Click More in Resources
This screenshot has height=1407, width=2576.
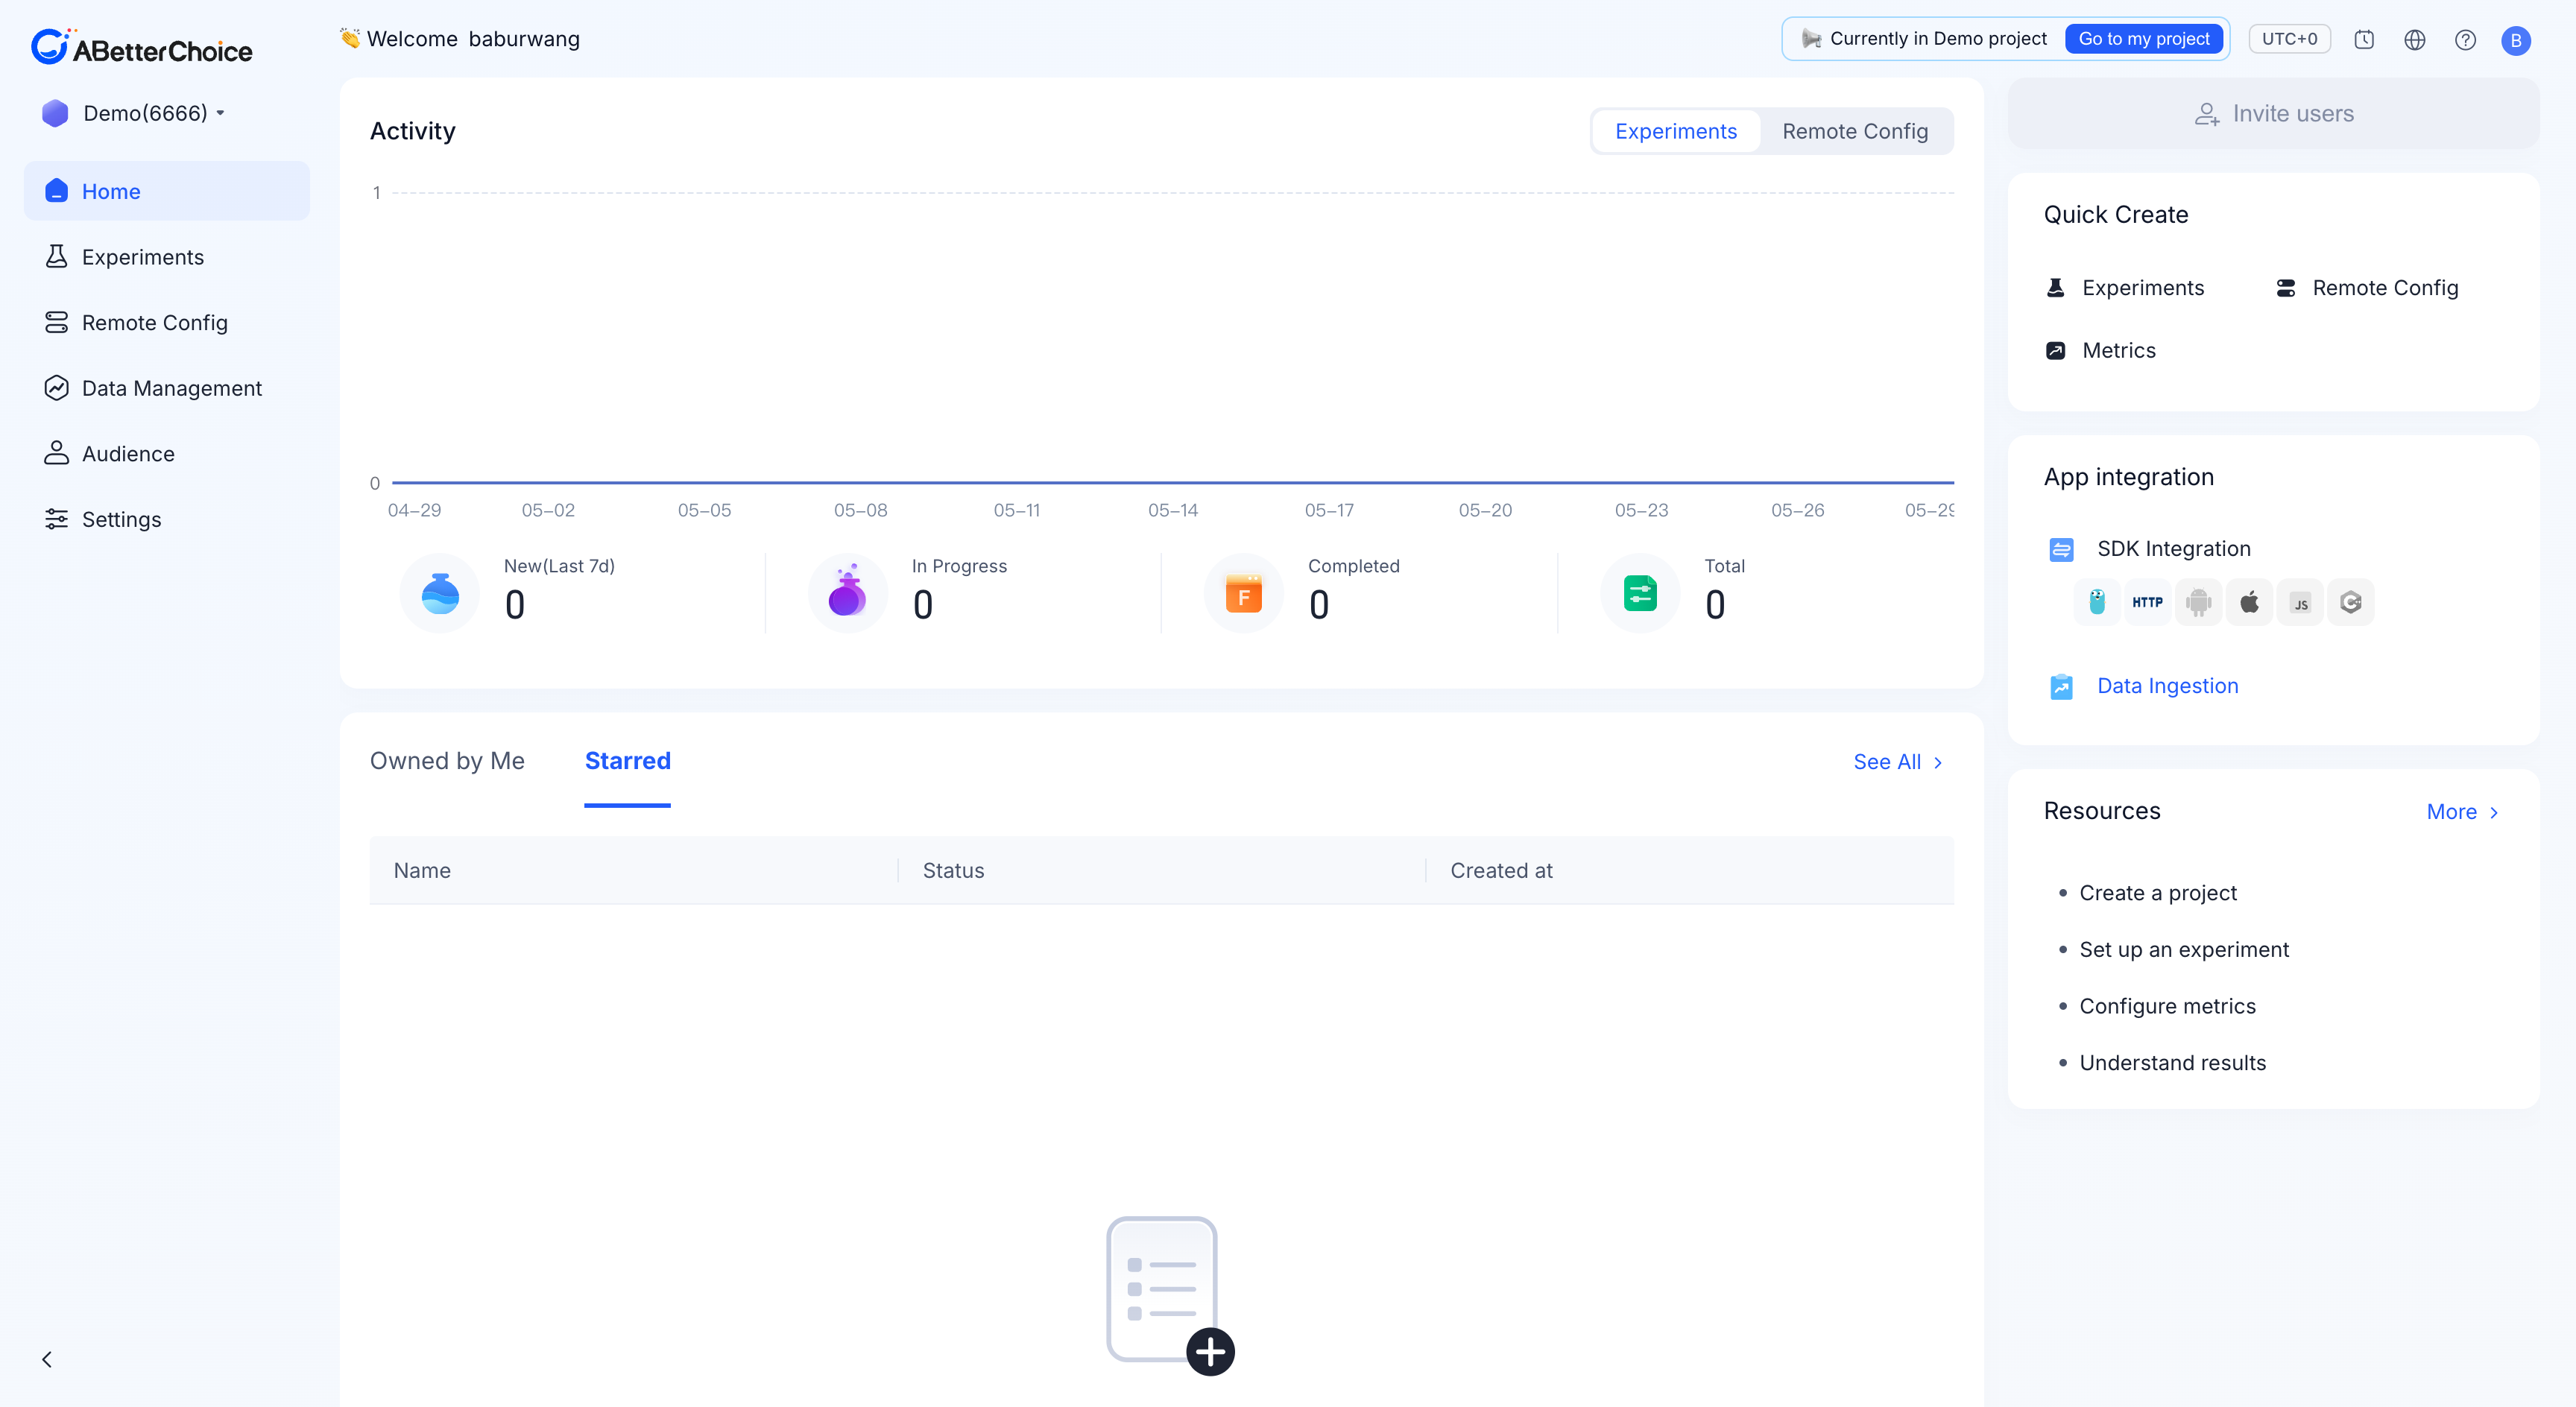pyautogui.click(x=2463, y=812)
